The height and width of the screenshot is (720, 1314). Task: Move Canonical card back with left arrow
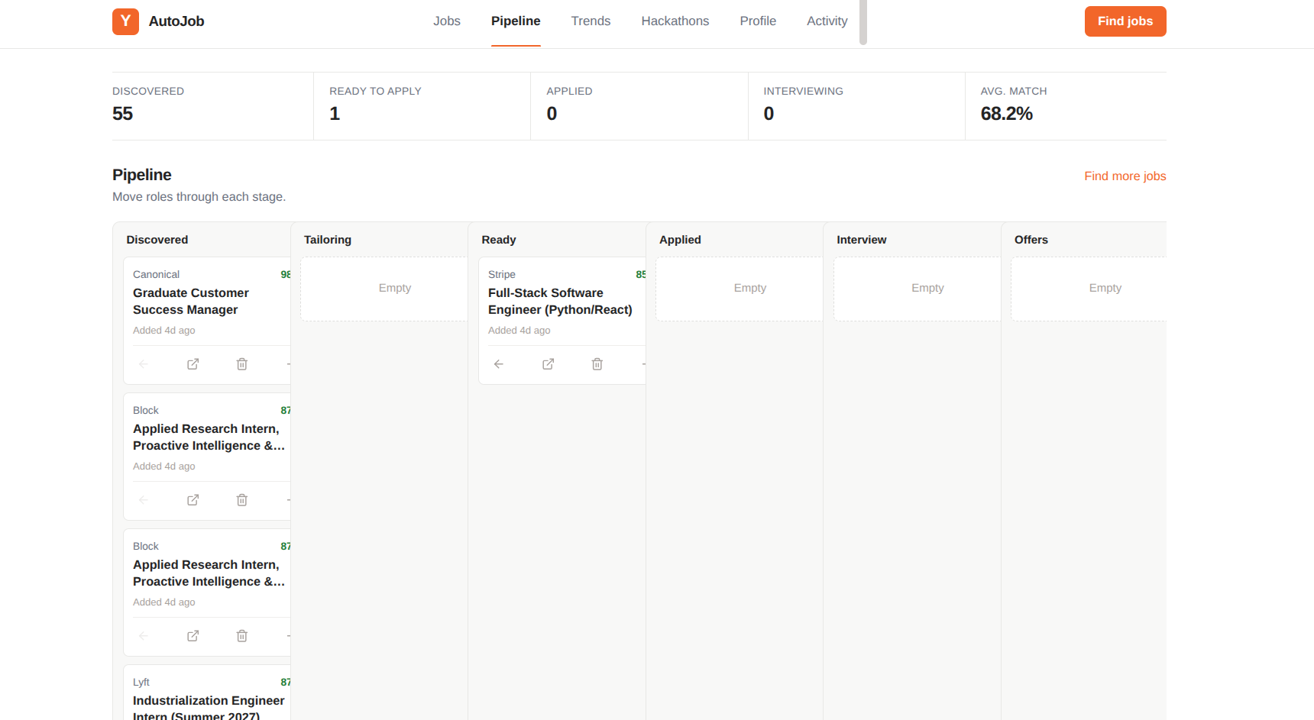pyautogui.click(x=144, y=364)
